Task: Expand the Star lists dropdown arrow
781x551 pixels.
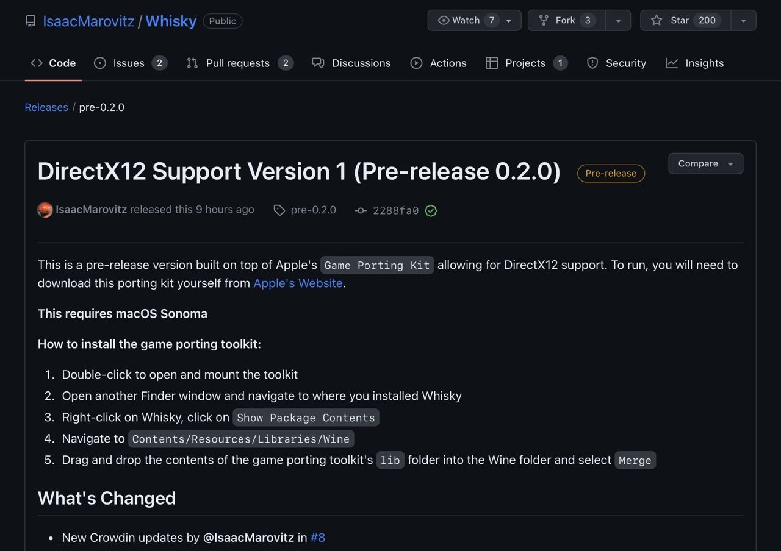Action: [x=743, y=20]
